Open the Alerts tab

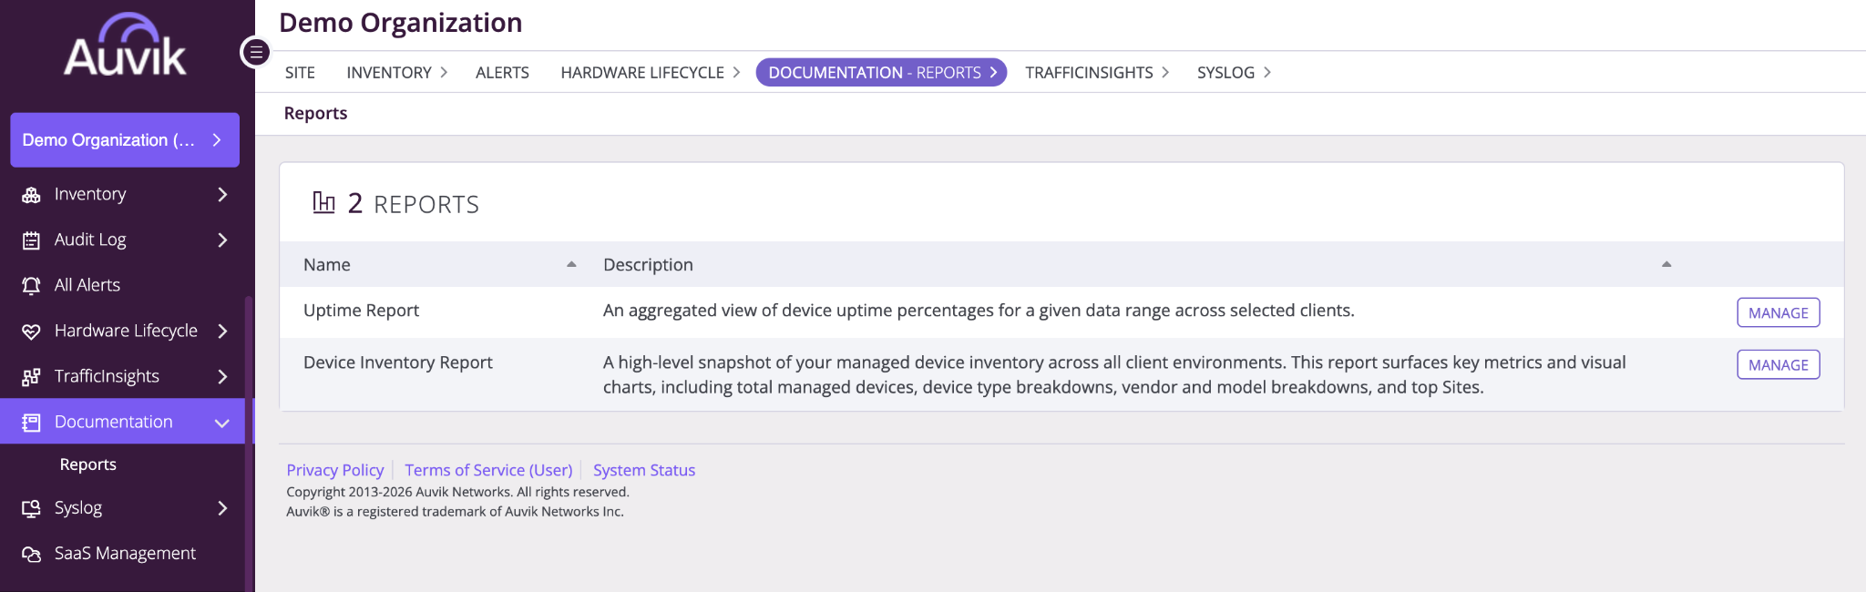[502, 72]
